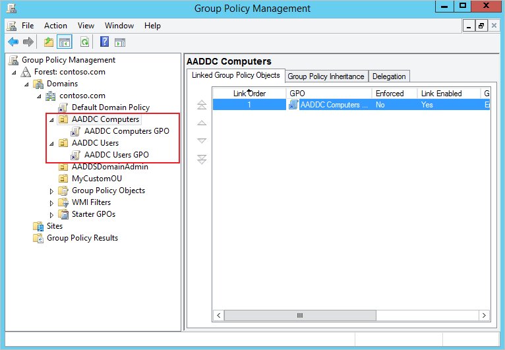Sort by the Link Order column header
The image size is (505, 350).
(249, 94)
